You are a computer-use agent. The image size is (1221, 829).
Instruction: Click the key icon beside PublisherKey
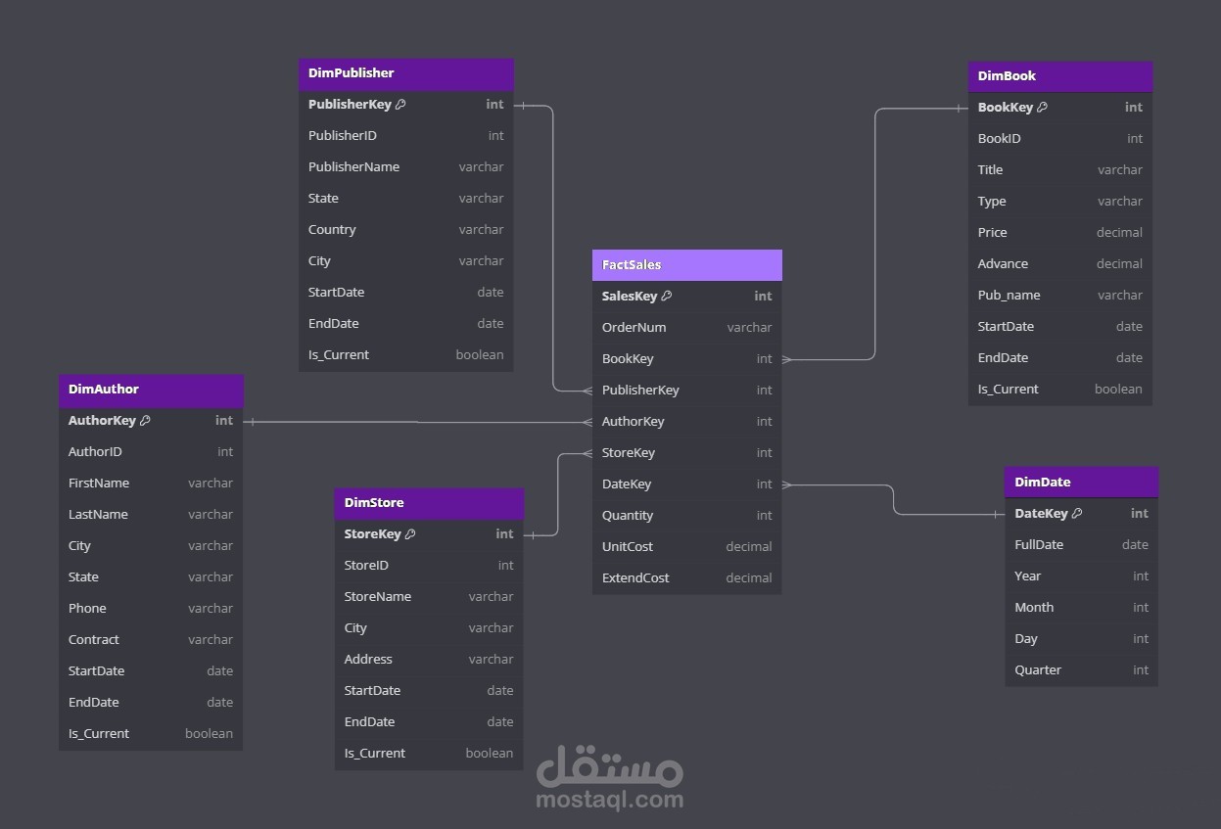point(400,105)
